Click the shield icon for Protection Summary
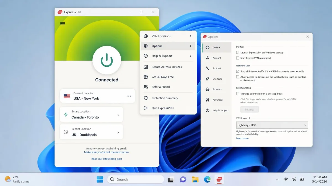 click(146, 98)
